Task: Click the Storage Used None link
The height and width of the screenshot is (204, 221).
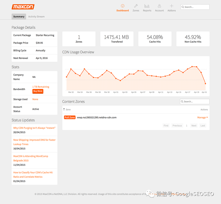Action: (35, 99)
